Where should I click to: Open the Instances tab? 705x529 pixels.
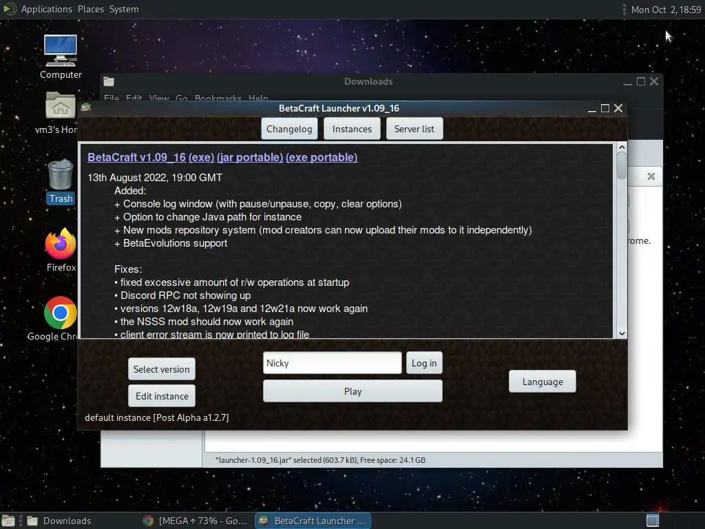(x=352, y=129)
